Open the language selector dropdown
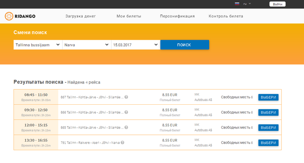The width and height of the screenshot is (304, 163). [x=247, y=4]
